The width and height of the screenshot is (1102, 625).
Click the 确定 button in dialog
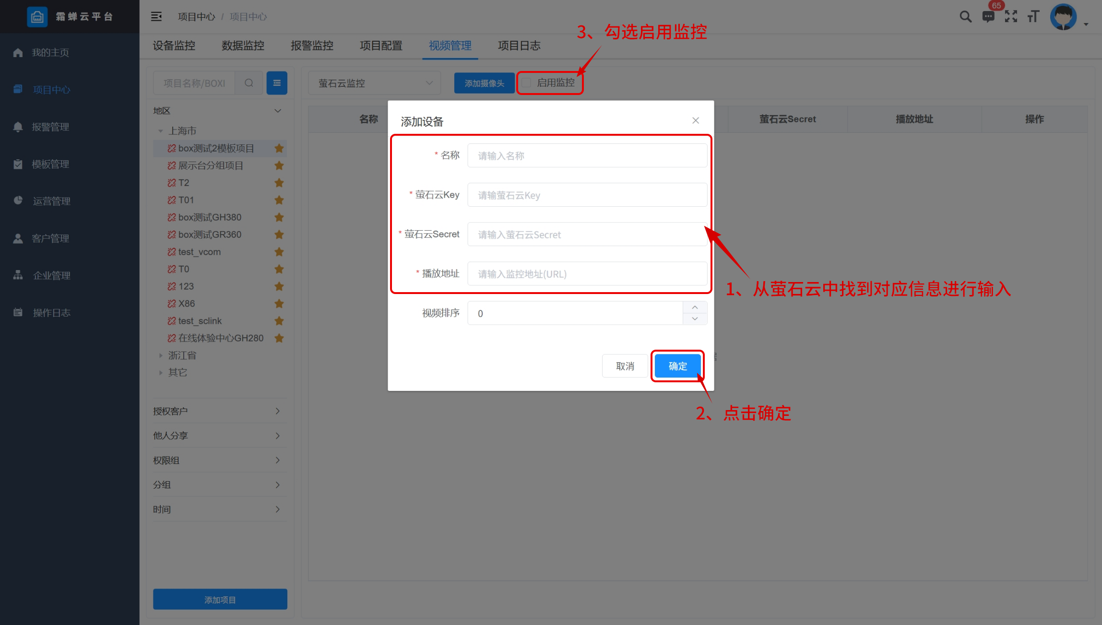677,366
